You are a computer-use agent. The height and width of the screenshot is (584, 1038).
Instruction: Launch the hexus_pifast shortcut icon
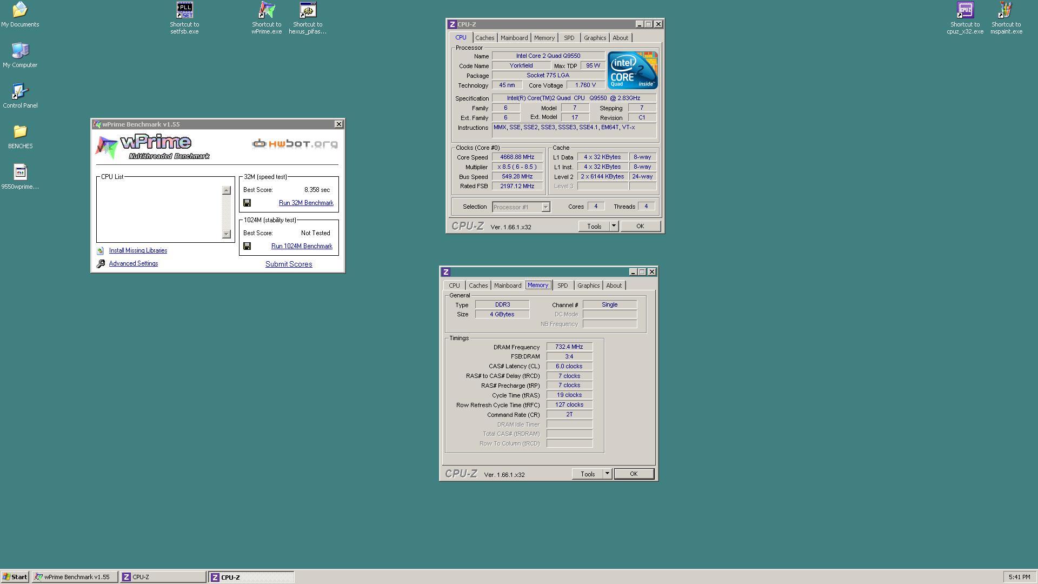[x=308, y=10]
